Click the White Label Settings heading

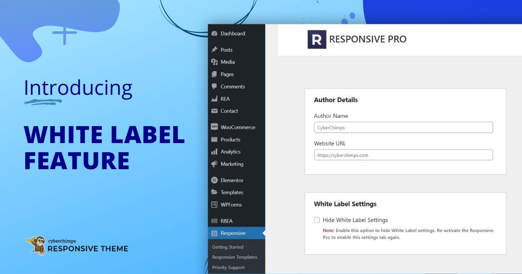click(x=345, y=204)
